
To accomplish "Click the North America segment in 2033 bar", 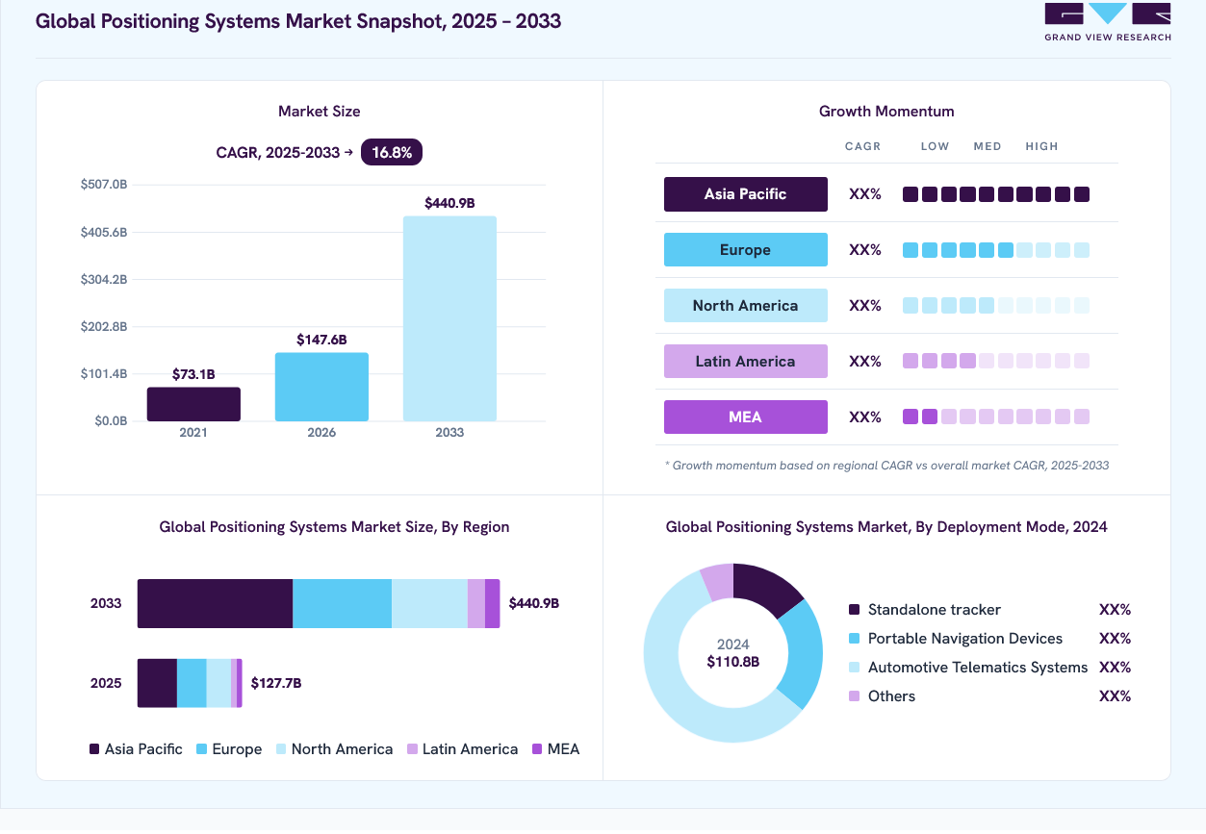I will [429, 603].
